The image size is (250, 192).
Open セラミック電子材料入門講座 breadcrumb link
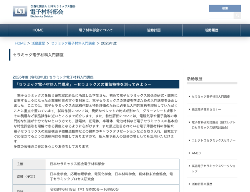tap(73, 43)
